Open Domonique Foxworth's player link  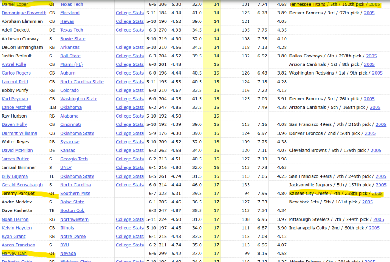(24, 13)
